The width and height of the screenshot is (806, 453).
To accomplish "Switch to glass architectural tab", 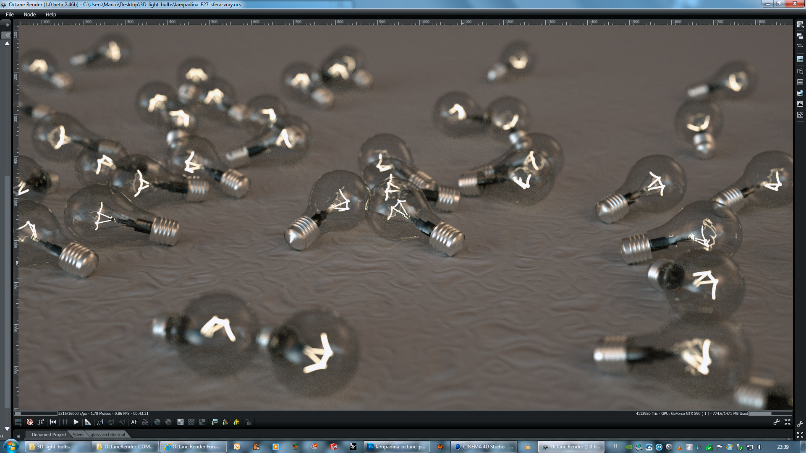I will pyautogui.click(x=107, y=435).
